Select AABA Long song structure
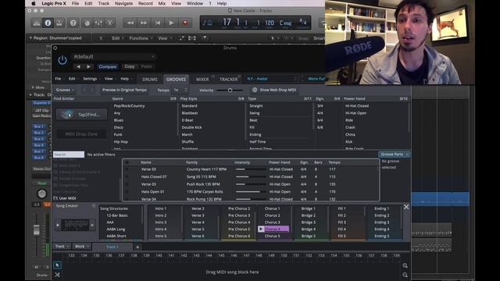 click(116, 229)
